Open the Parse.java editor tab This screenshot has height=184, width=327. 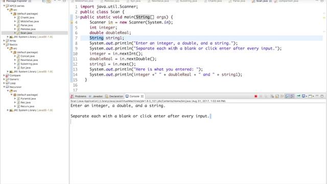click(237, 1)
